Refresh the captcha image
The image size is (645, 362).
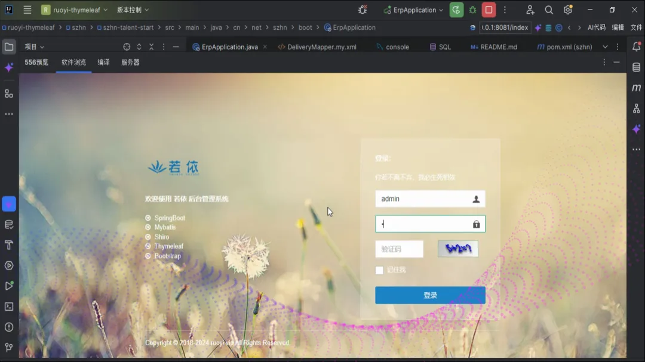458,249
